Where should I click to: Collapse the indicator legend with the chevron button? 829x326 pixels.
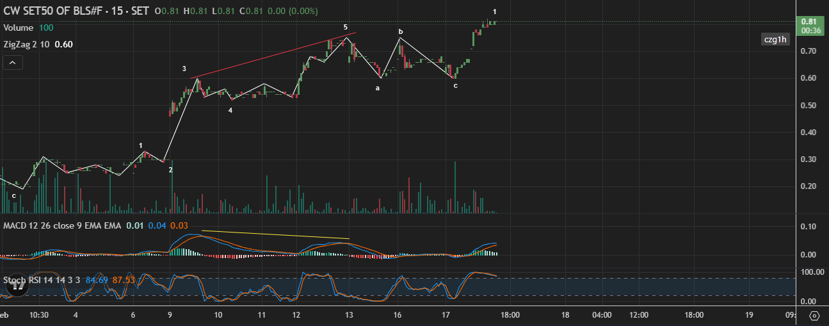[12, 62]
